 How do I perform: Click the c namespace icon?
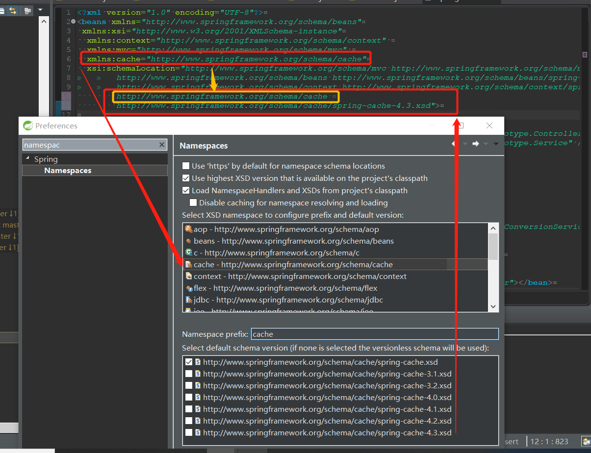pyautogui.click(x=189, y=252)
